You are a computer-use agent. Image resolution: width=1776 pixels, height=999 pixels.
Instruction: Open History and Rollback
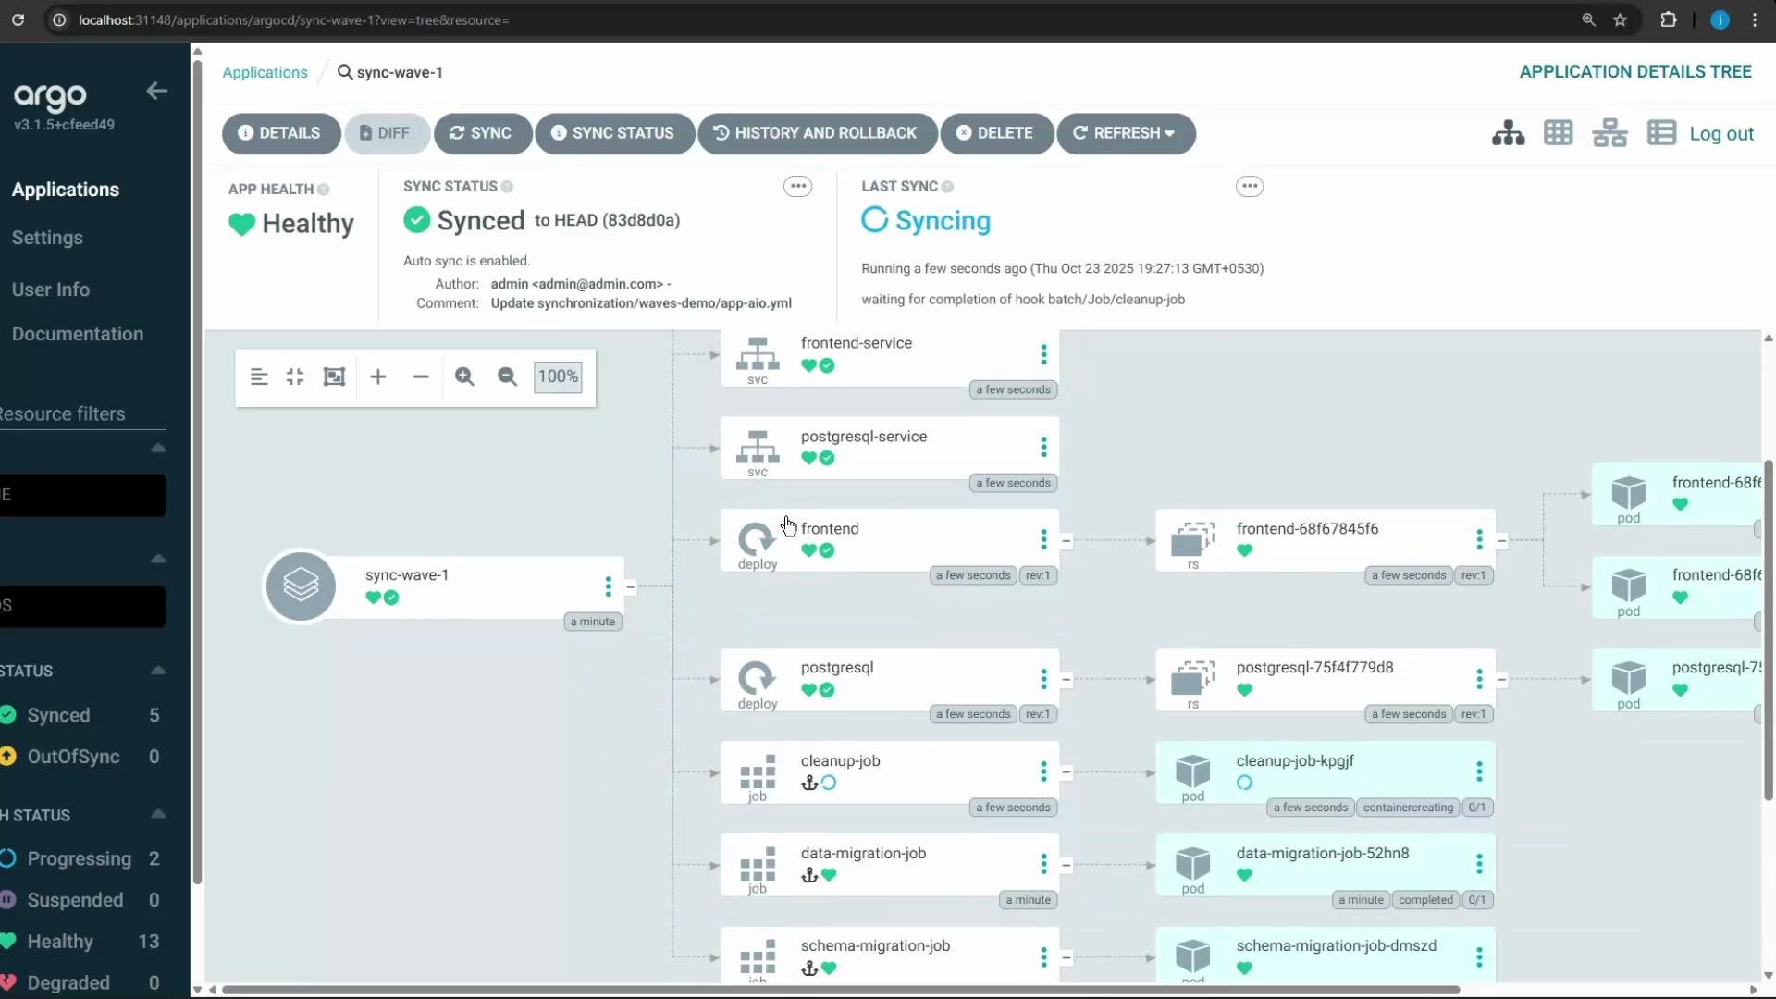coord(817,133)
